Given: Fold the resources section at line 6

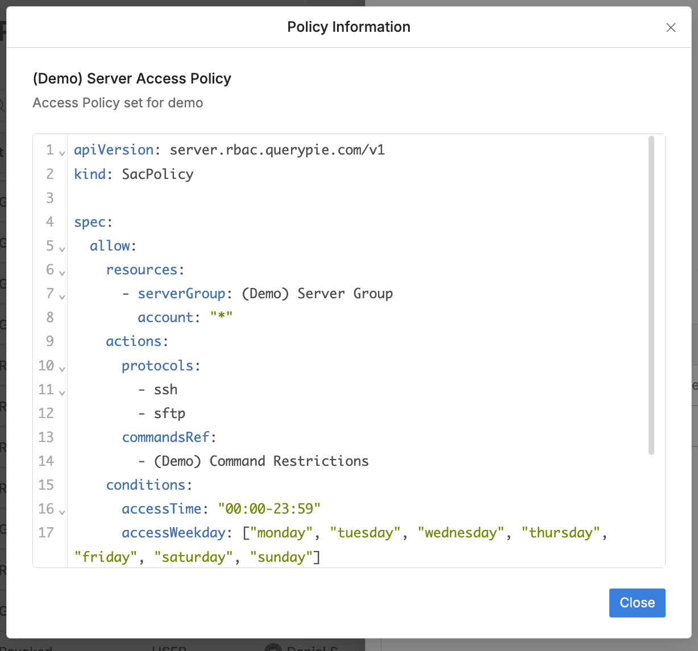Looking at the screenshot, I should 63,272.
